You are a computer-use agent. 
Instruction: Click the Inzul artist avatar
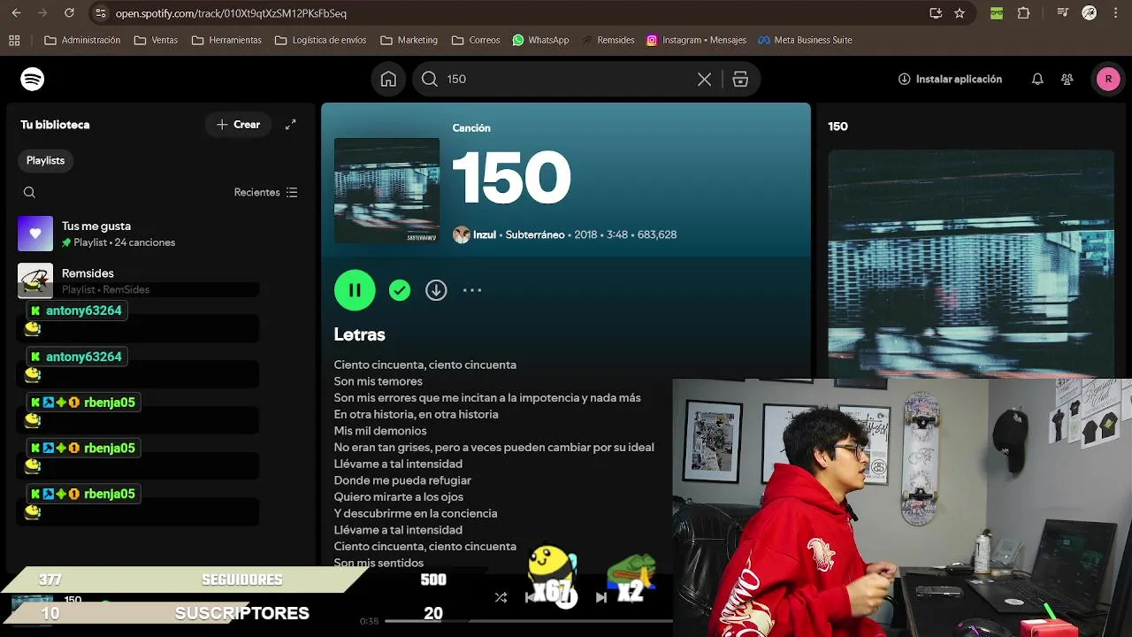tap(461, 234)
